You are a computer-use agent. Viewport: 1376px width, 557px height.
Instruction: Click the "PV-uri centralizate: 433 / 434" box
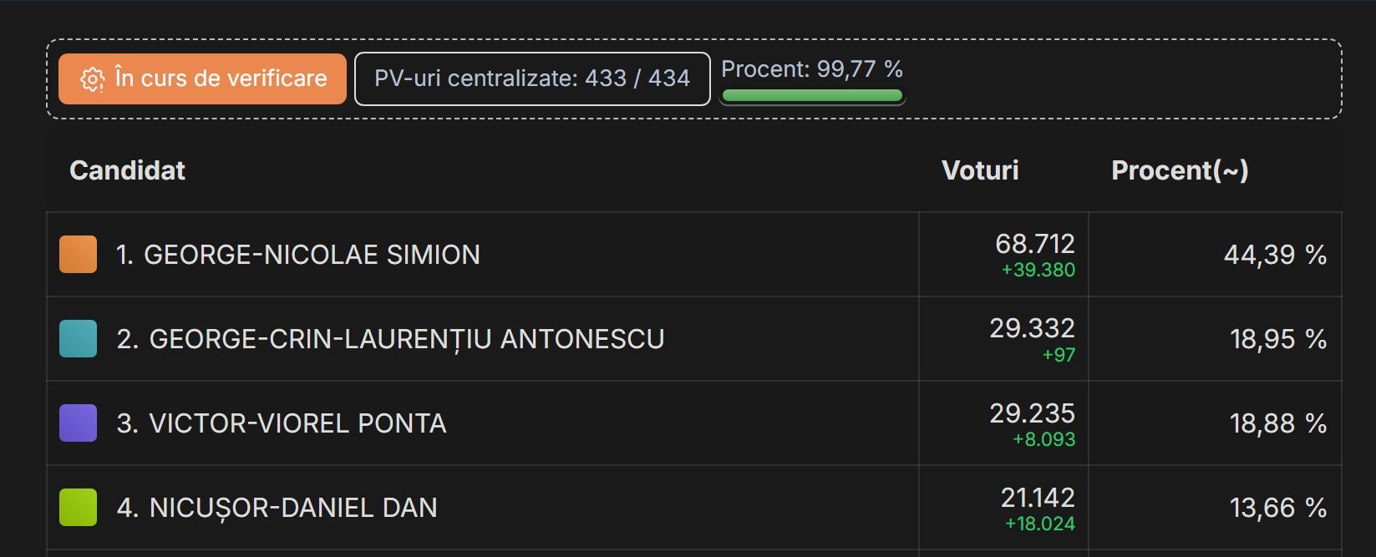(x=532, y=78)
